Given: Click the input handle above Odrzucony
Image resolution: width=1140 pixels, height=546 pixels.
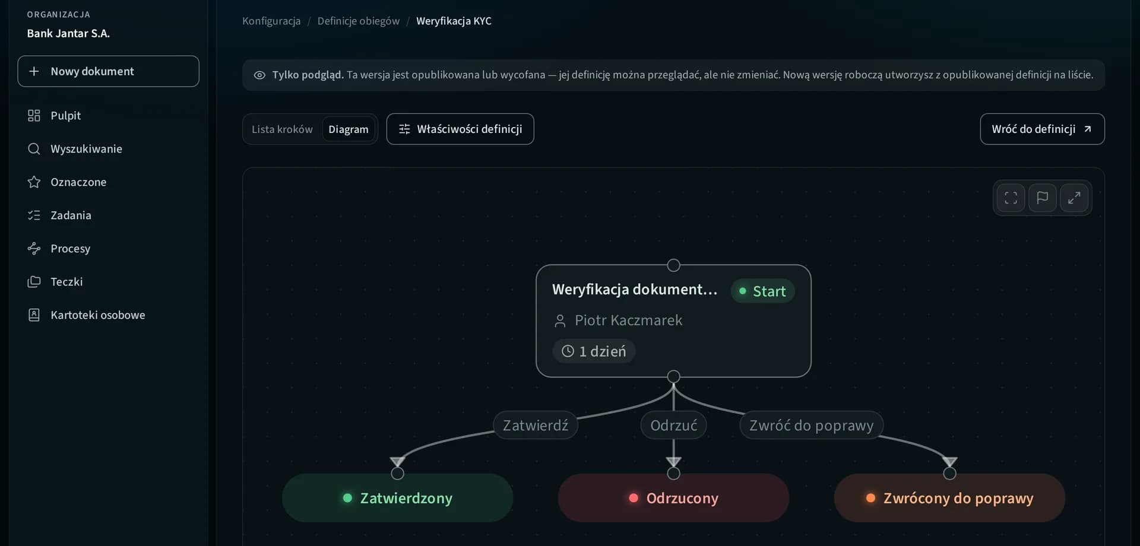Looking at the screenshot, I should [x=673, y=474].
